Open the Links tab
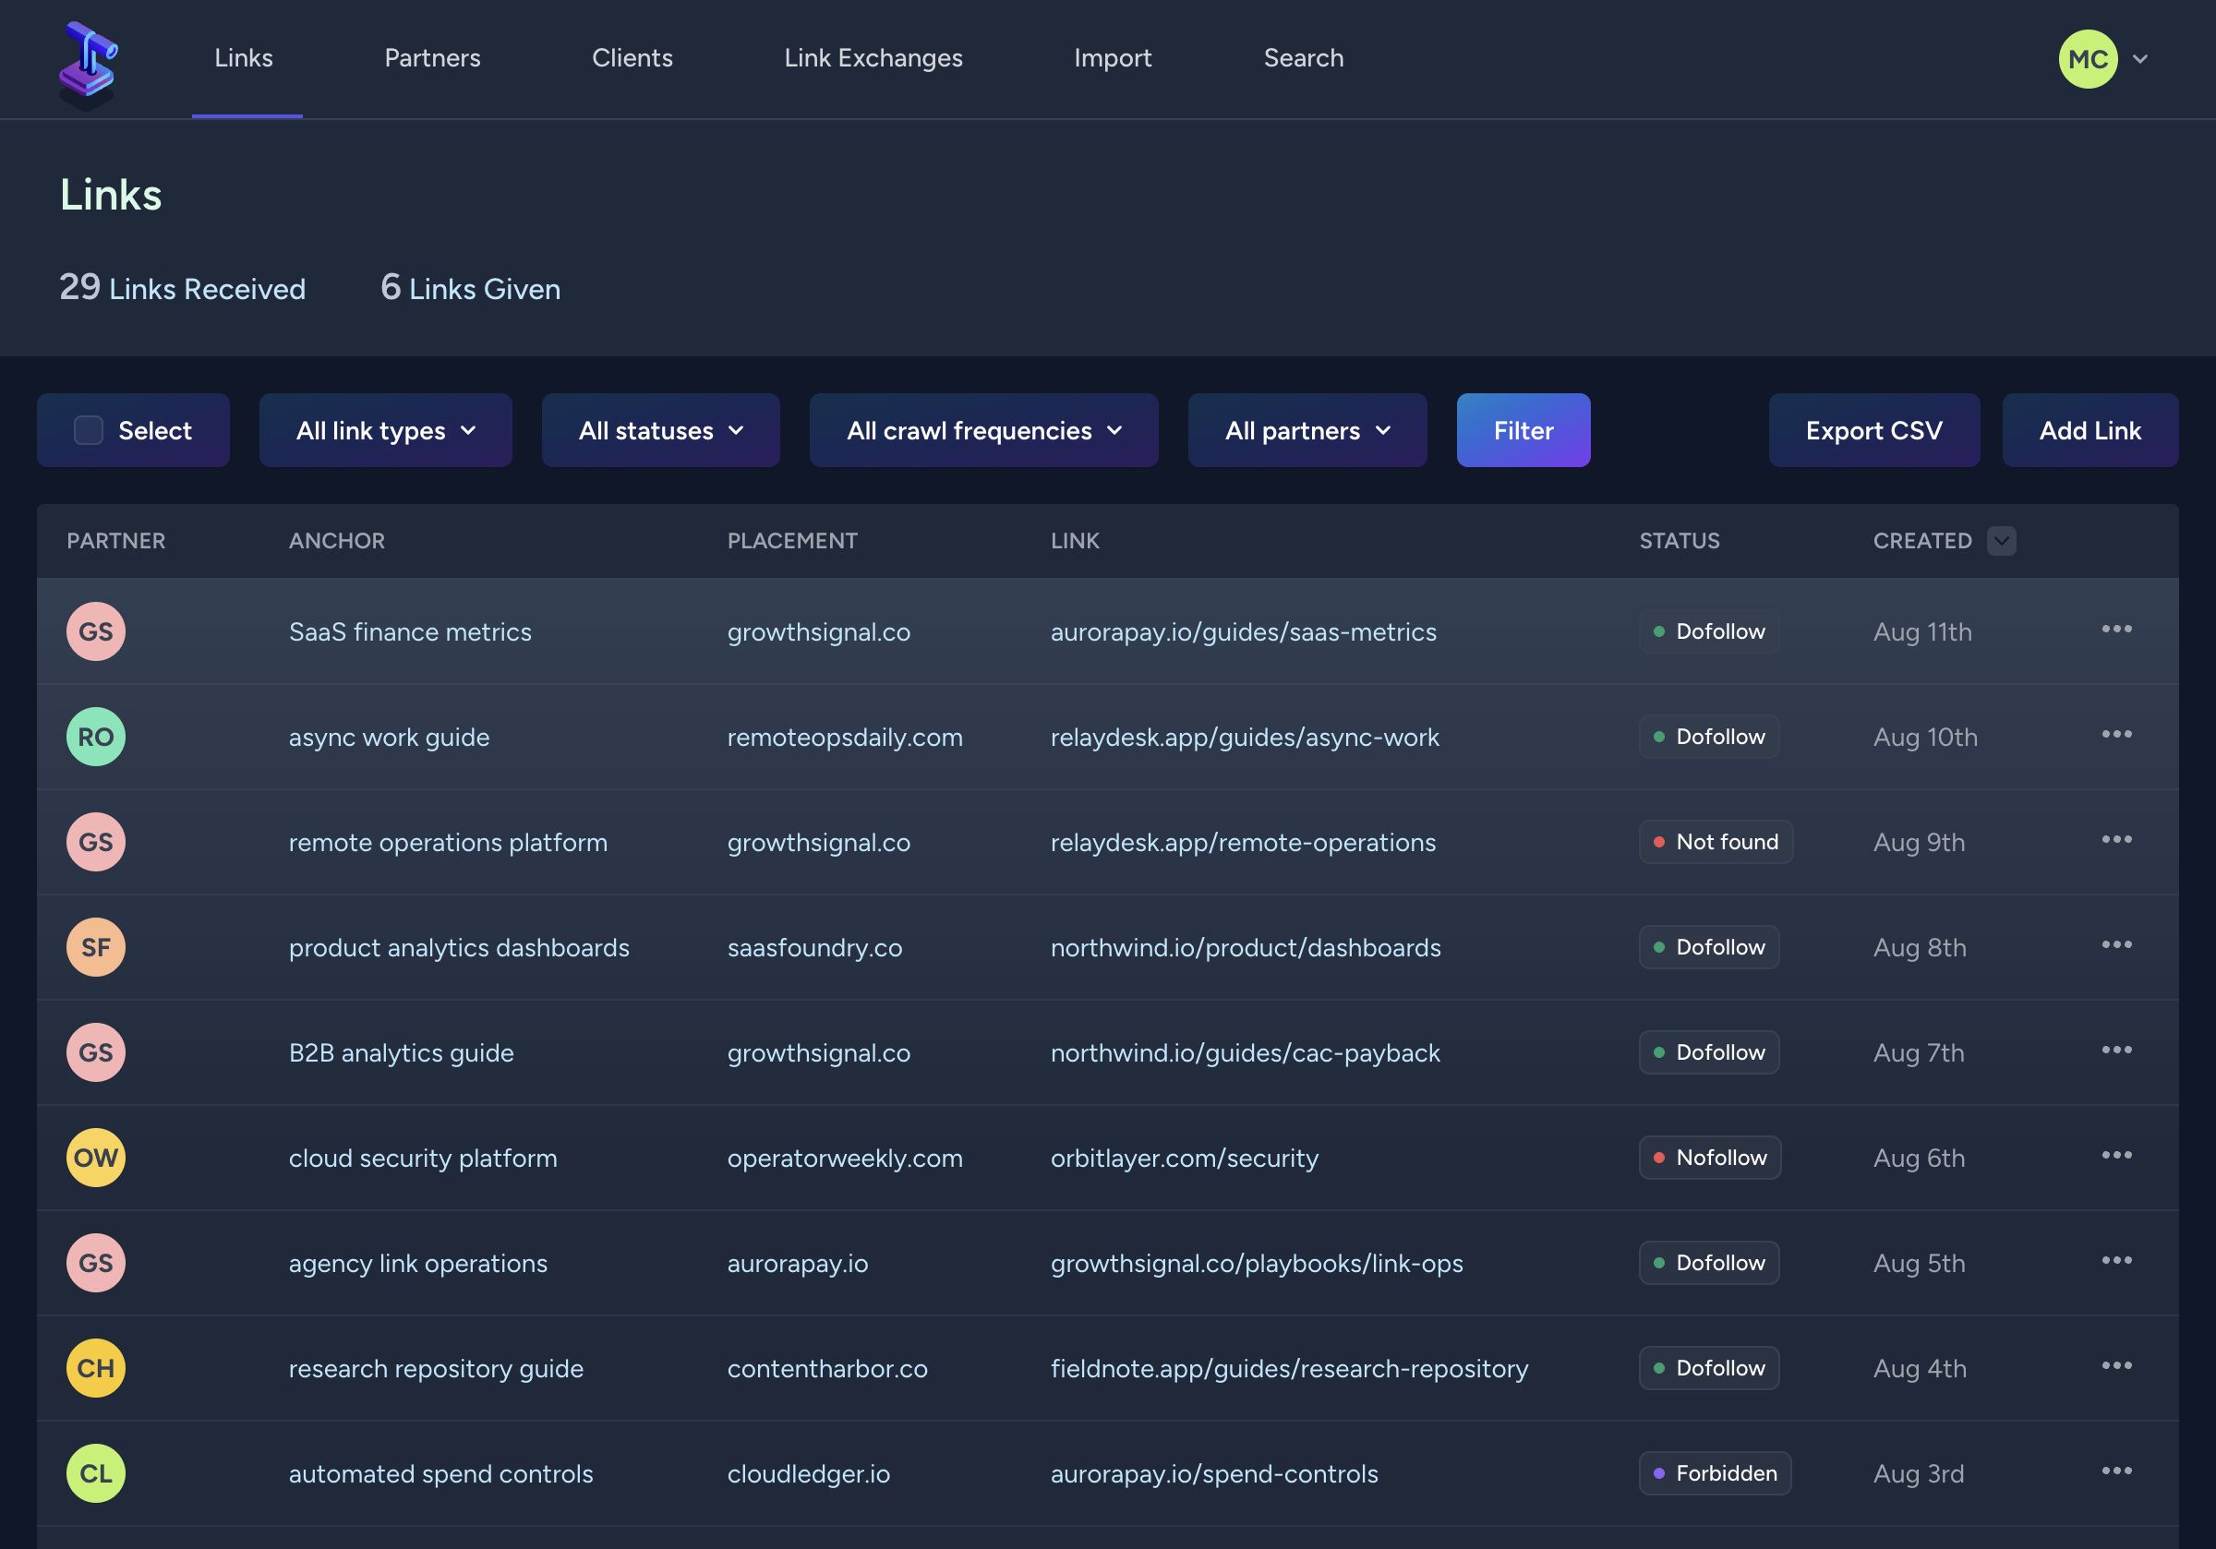Viewport: 2216px width, 1549px height. [x=244, y=58]
